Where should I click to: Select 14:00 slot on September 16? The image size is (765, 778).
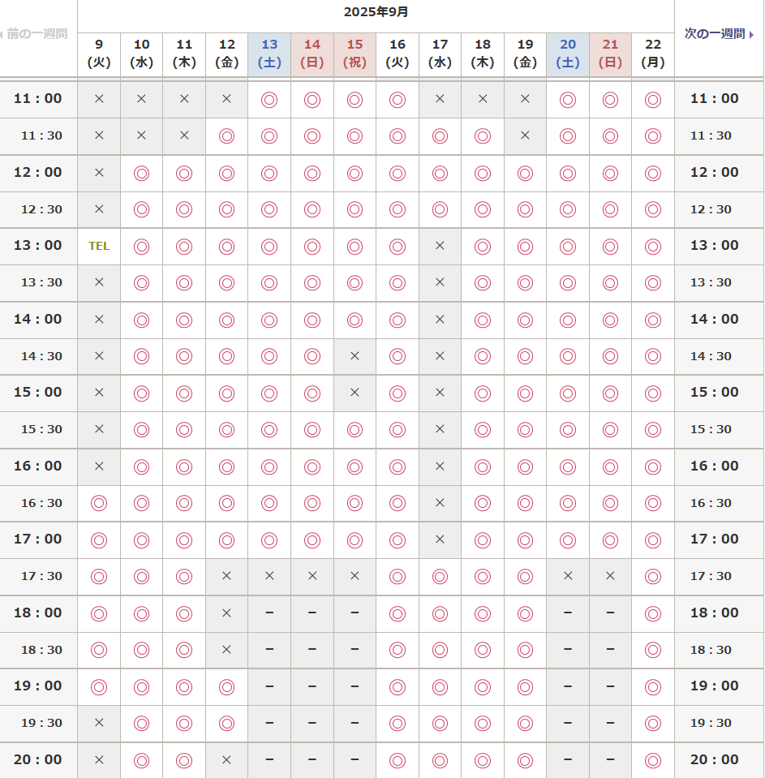398,320
